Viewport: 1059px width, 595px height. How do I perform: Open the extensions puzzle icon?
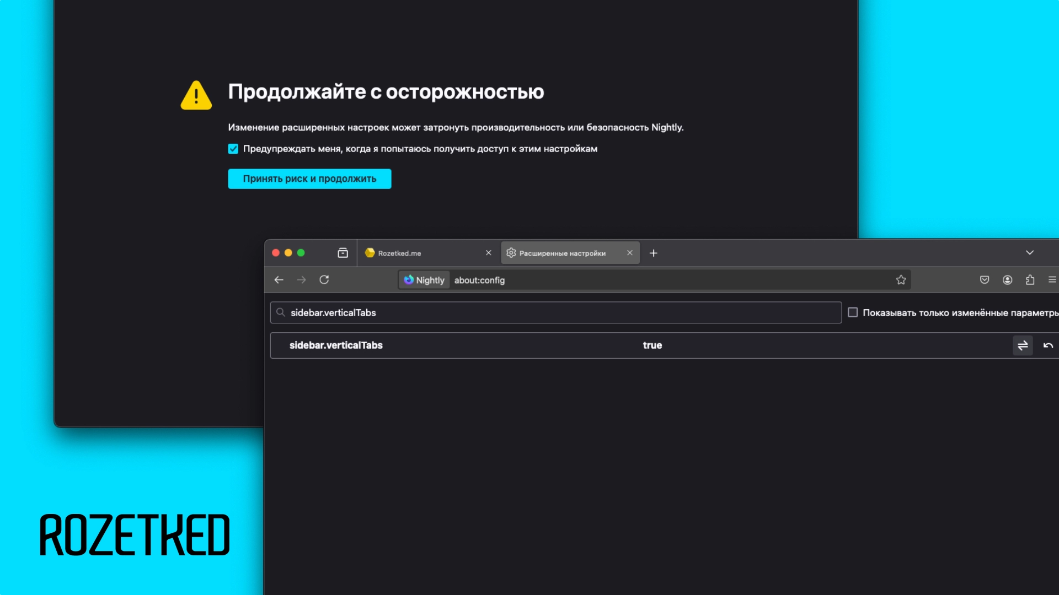coord(1030,280)
